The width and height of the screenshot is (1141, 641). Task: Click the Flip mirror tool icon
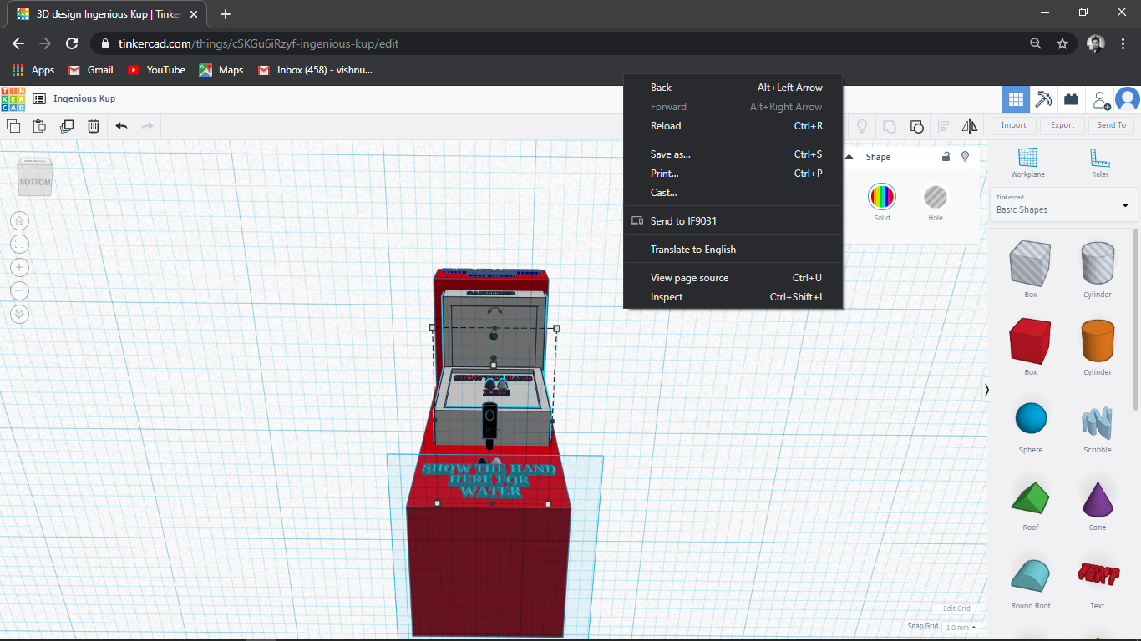pyautogui.click(x=970, y=126)
